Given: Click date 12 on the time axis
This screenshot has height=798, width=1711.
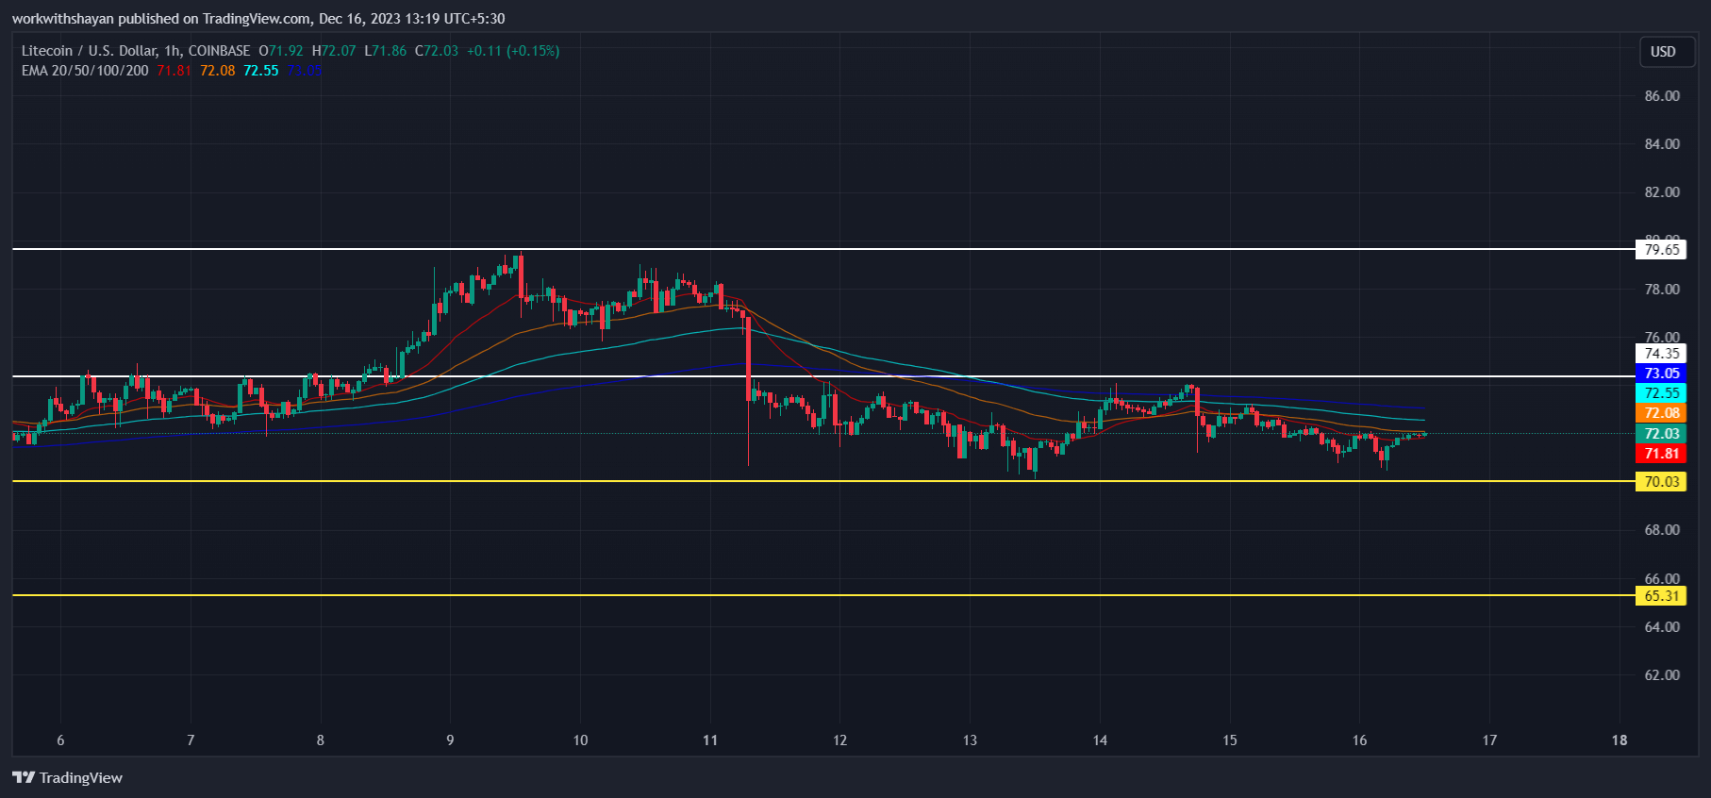Looking at the screenshot, I should [x=840, y=740].
